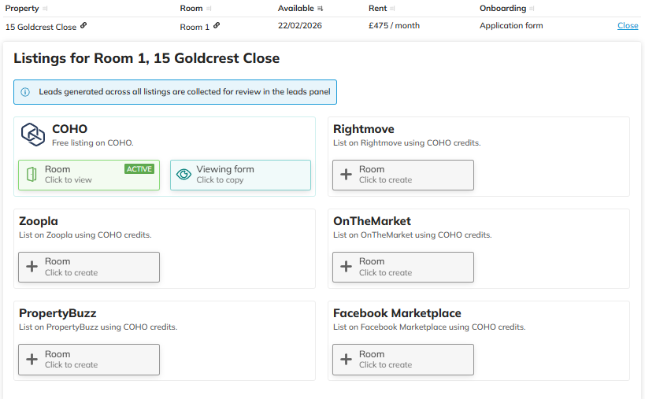
Task: Click the ACTIVE status badge
Action: click(139, 169)
